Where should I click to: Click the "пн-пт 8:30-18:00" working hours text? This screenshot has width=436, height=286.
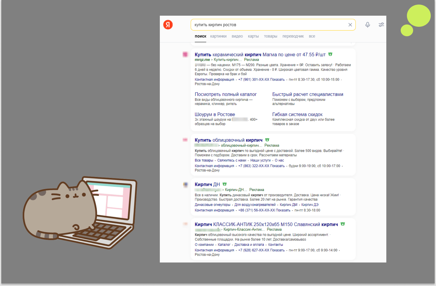[x=307, y=210]
